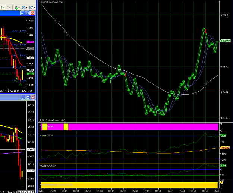This screenshot has height=193, width=233.
Task: Click the 2010.04.02 13:45 date label
Action: 26,192
